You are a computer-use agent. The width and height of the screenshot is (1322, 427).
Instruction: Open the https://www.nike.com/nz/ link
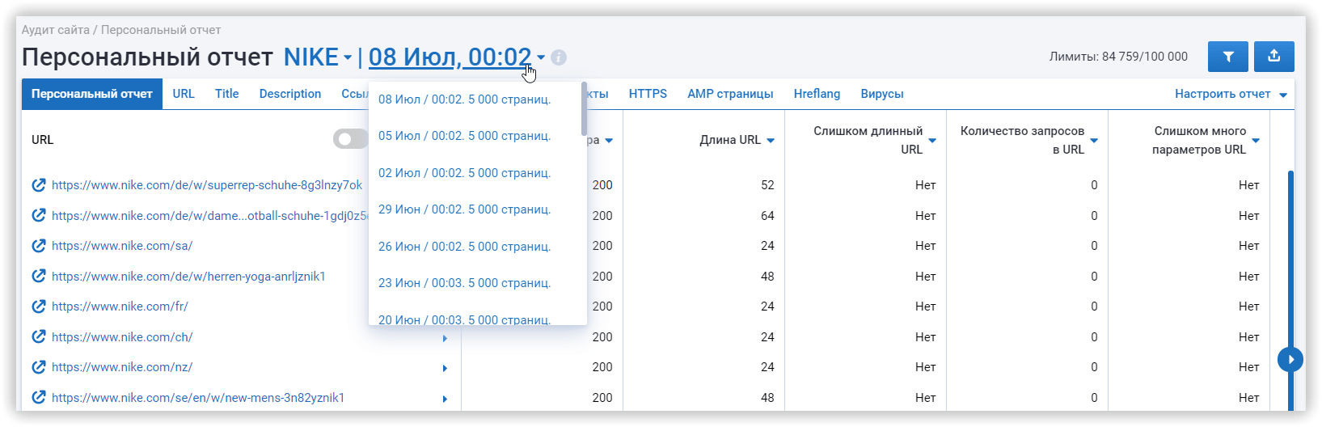click(x=122, y=367)
